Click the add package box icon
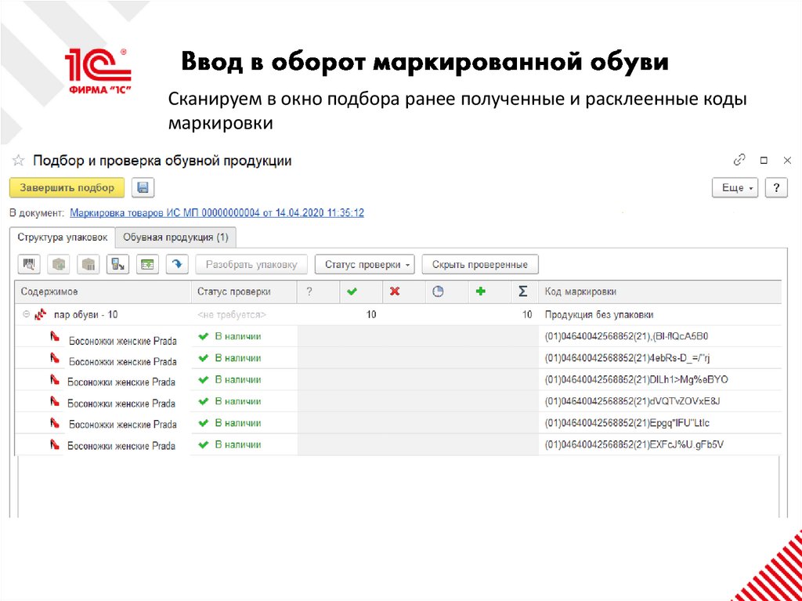This screenshot has width=802, height=601. click(59, 264)
